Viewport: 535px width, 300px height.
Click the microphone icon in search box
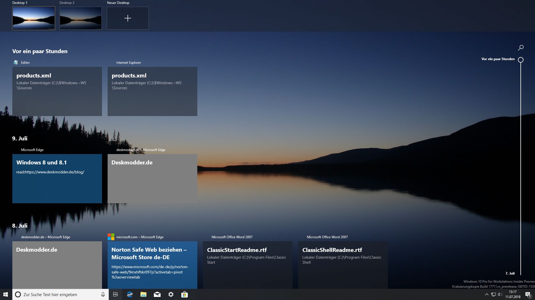pyautogui.click(x=103, y=294)
